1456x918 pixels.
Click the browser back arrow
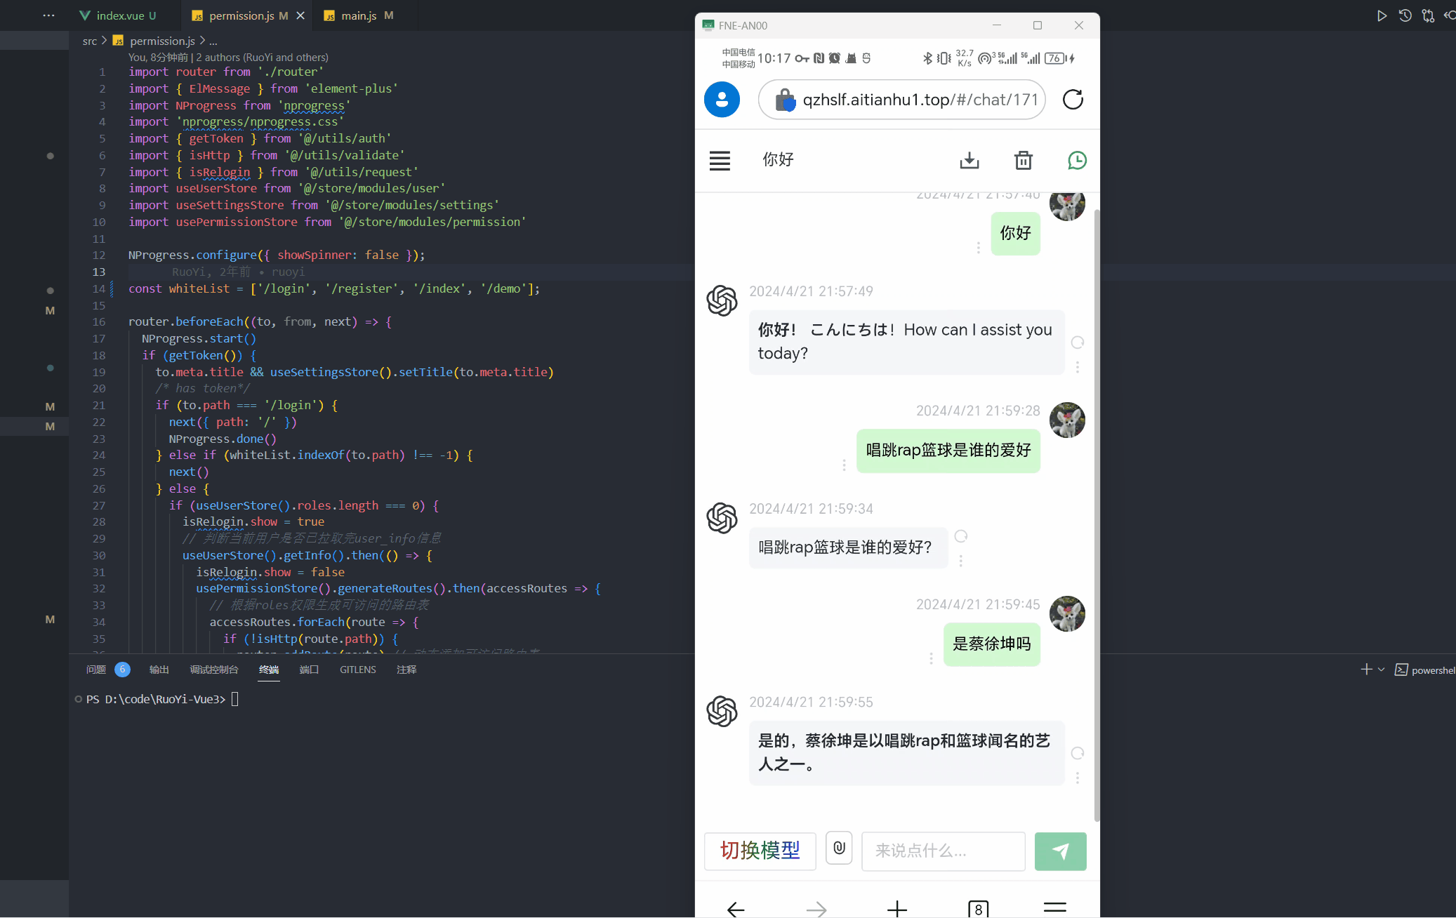[736, 909]
